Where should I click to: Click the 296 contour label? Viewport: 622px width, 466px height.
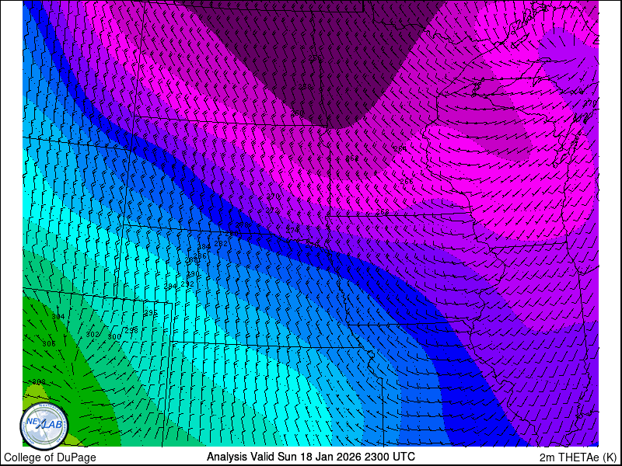[151, 313]
